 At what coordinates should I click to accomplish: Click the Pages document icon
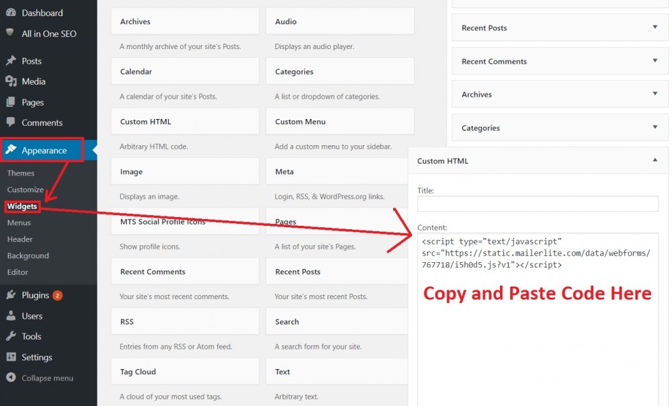click(x=11, y=101)
